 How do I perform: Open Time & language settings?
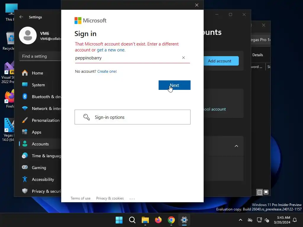pyautogui.click(x=40, y=155)
